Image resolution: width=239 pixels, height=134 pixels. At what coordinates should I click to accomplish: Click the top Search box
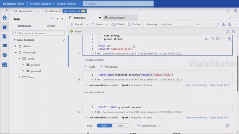click(x=118, y=4)
